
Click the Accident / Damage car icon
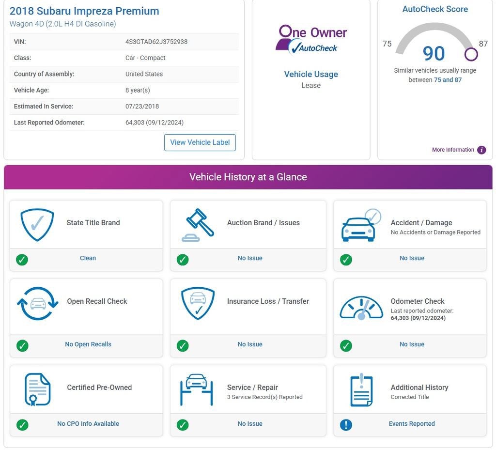coord(361,225)
